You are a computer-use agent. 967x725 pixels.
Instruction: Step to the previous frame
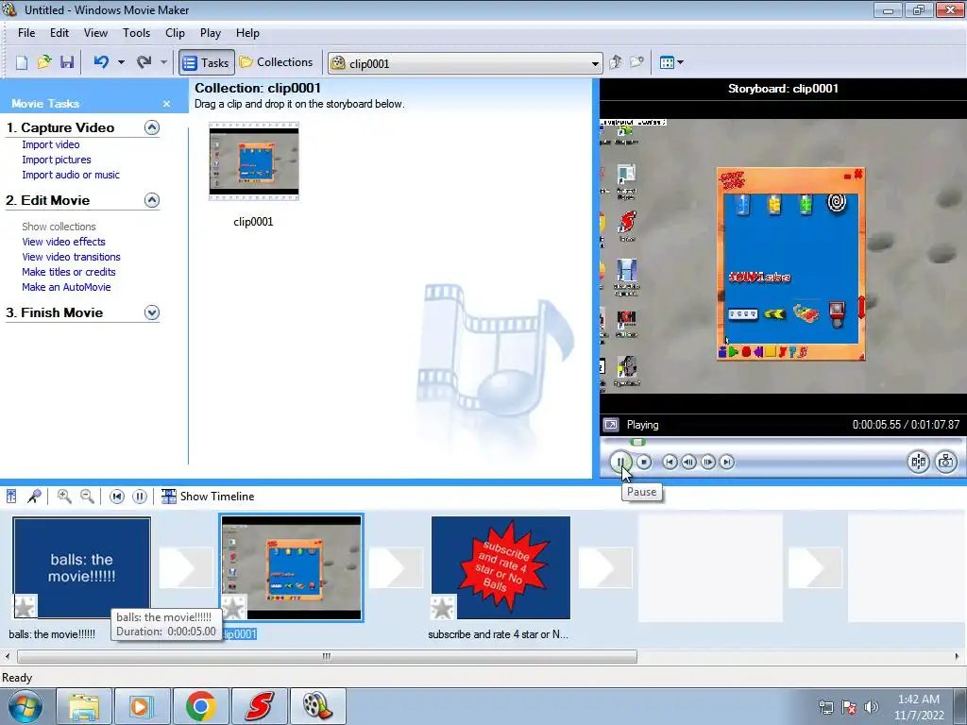coord(688,462)
